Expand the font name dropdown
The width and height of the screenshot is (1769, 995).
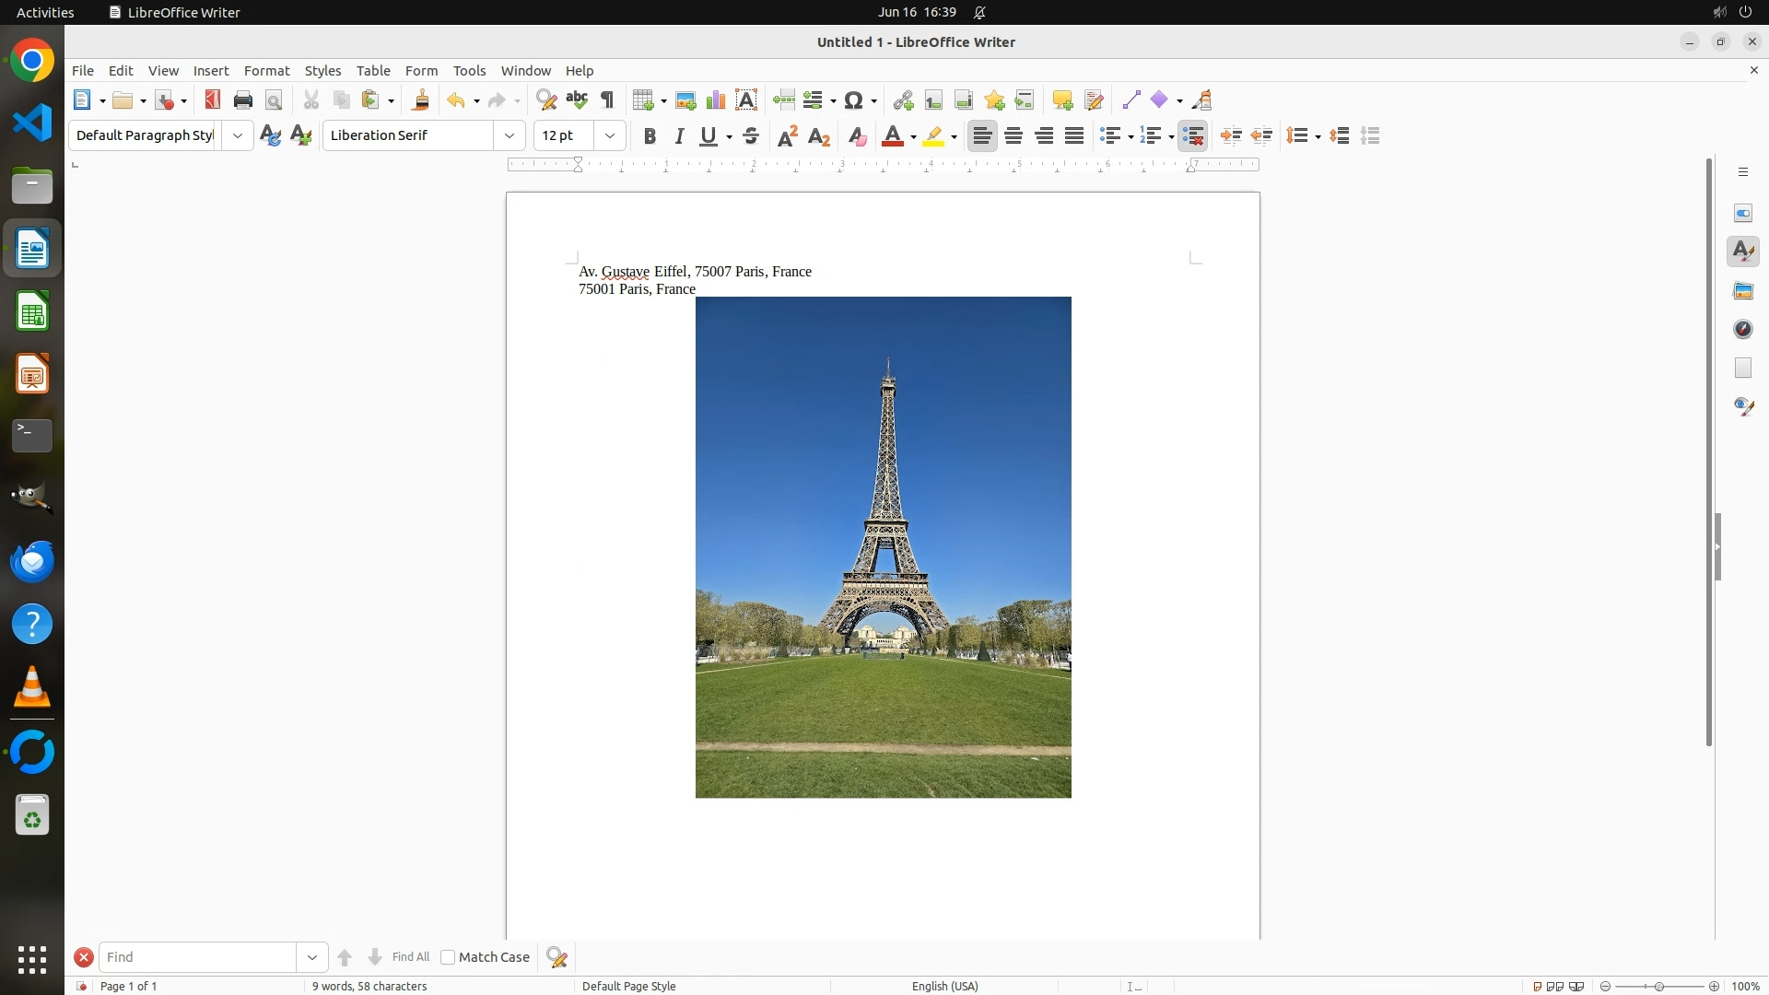510,136
